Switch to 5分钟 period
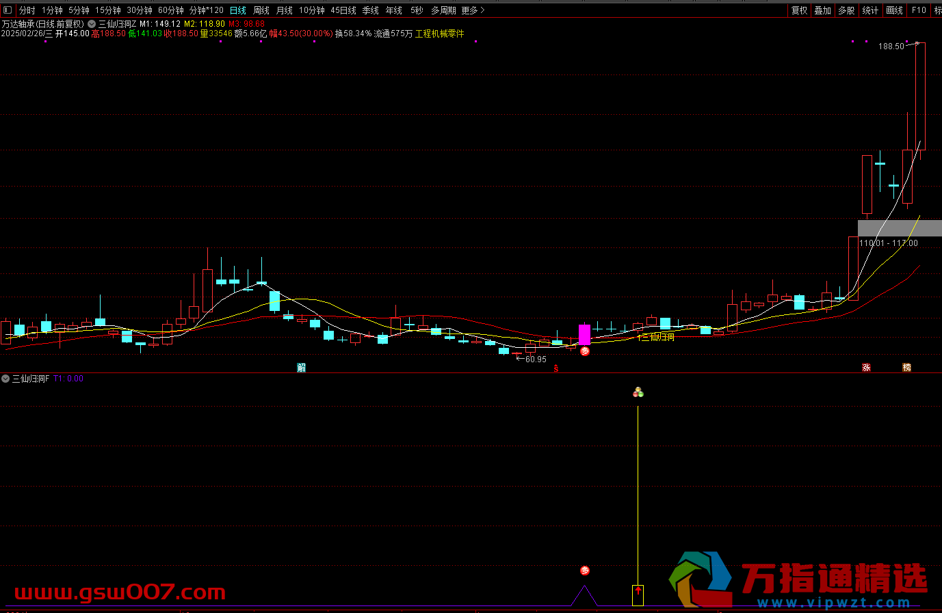 79,10
